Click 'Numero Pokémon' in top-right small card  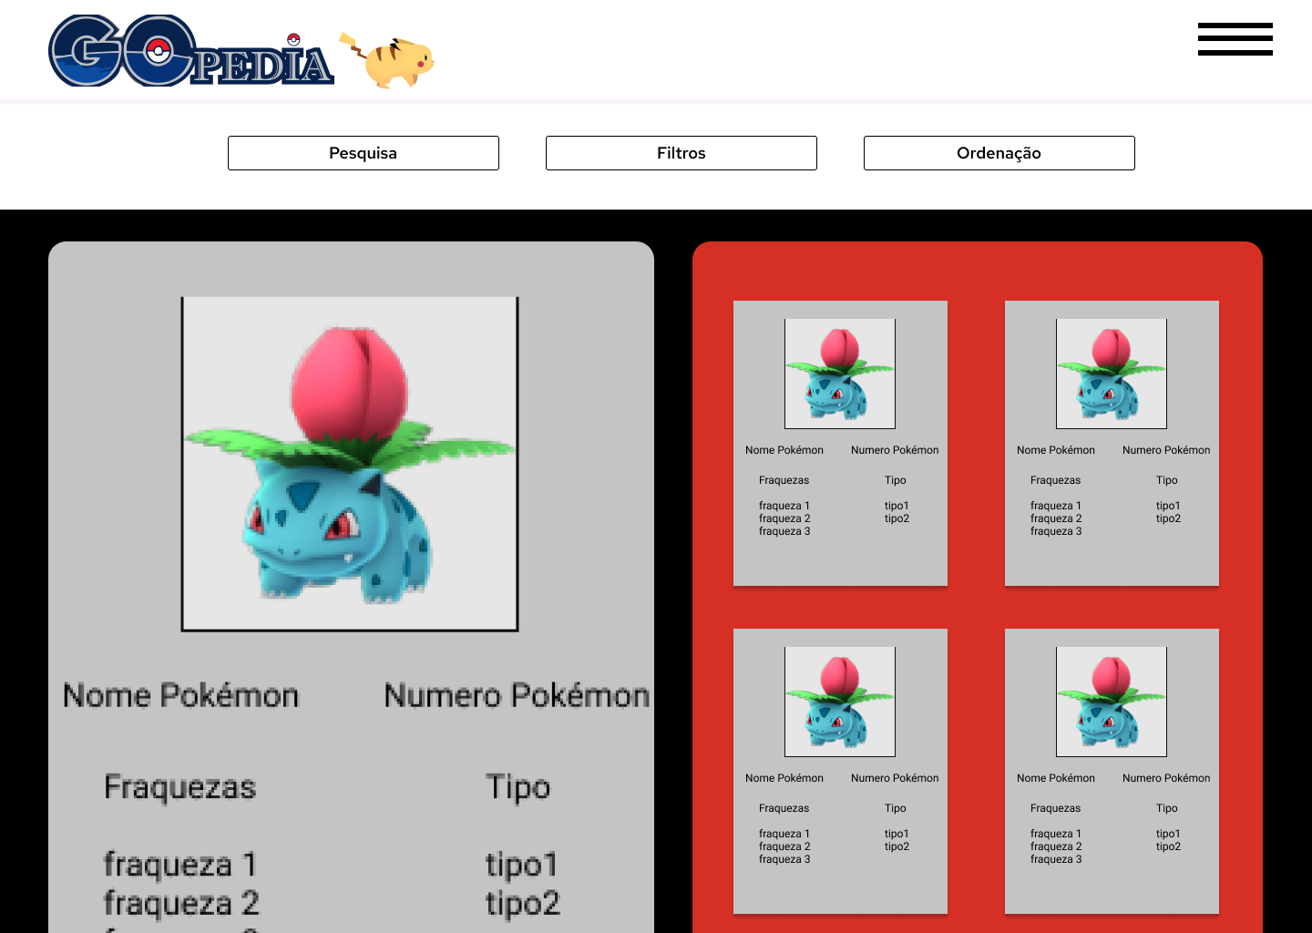(x=1166, y=450)
